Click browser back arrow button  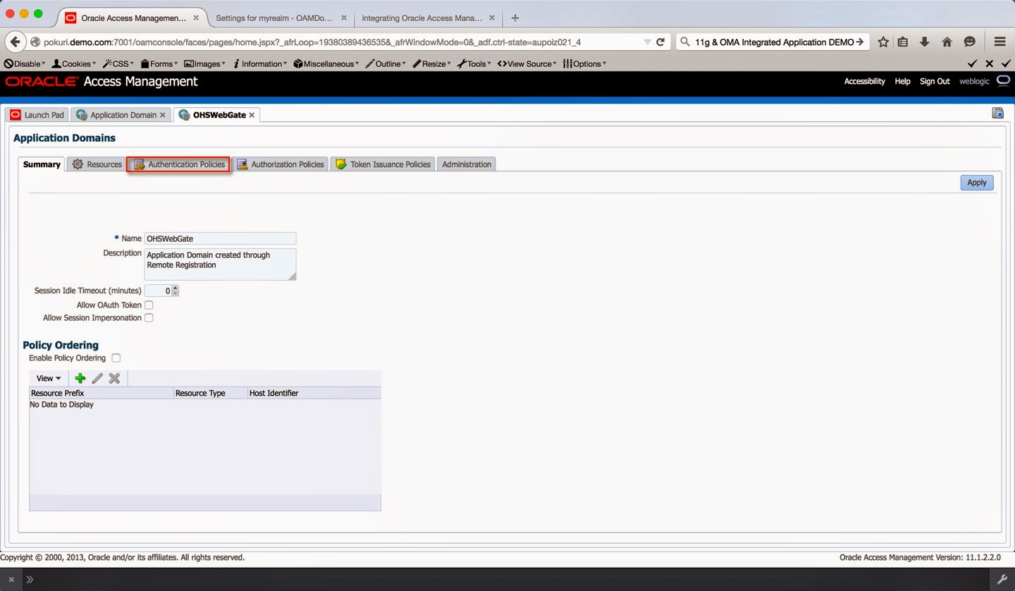point(16,42)
